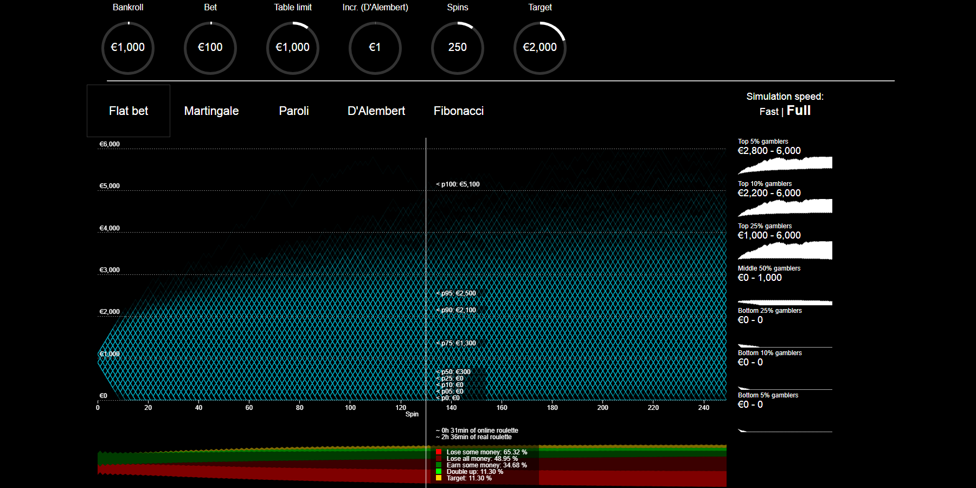
Task: Switch to the Paroli strategy
Action: 294,111
